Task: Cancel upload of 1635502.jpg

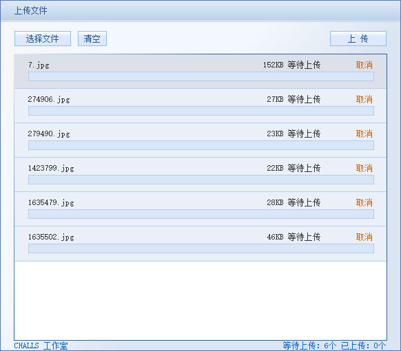Action: [364, 237]
